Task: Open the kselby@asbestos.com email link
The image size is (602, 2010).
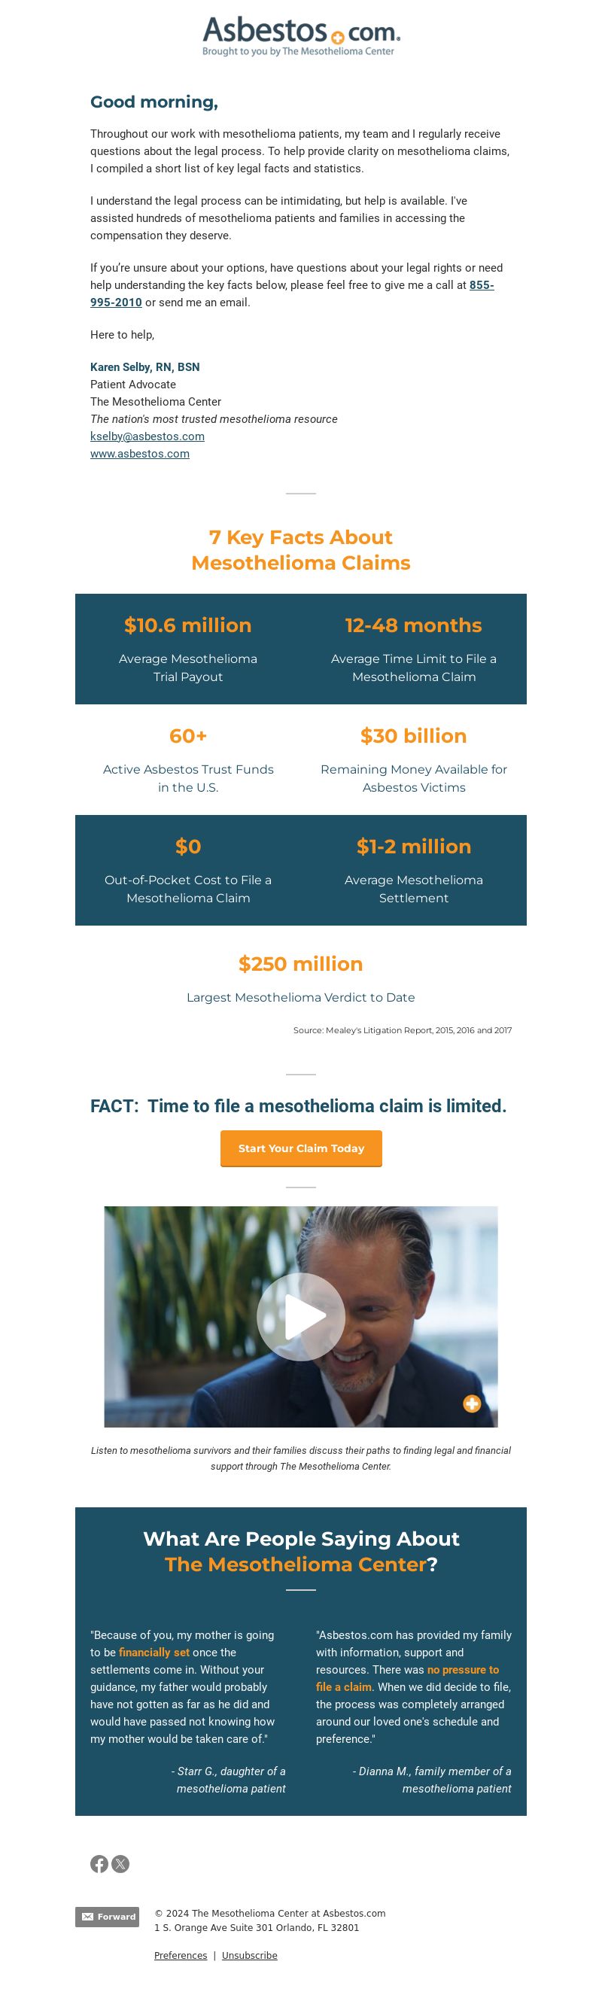Action: click(147, 436)
